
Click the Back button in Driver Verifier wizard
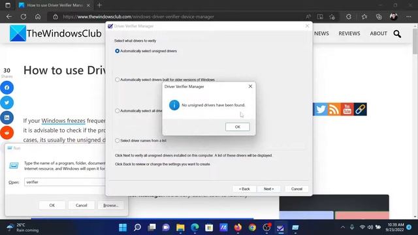point(244,189)
